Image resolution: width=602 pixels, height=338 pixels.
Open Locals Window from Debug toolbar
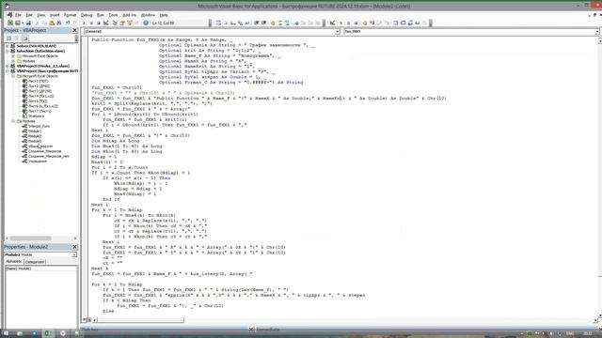(395, 23)
